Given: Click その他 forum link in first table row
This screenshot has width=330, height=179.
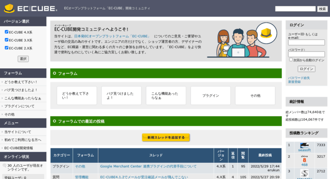Looking at the screenshot, I should pyautogui.click(x=80, y=166).
